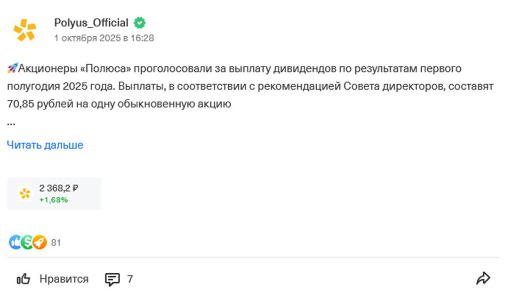This screenshot has height=301, width=505.
Task: Open the Читать дальше link
Action: pyautogui.click(x=45, y=145)
